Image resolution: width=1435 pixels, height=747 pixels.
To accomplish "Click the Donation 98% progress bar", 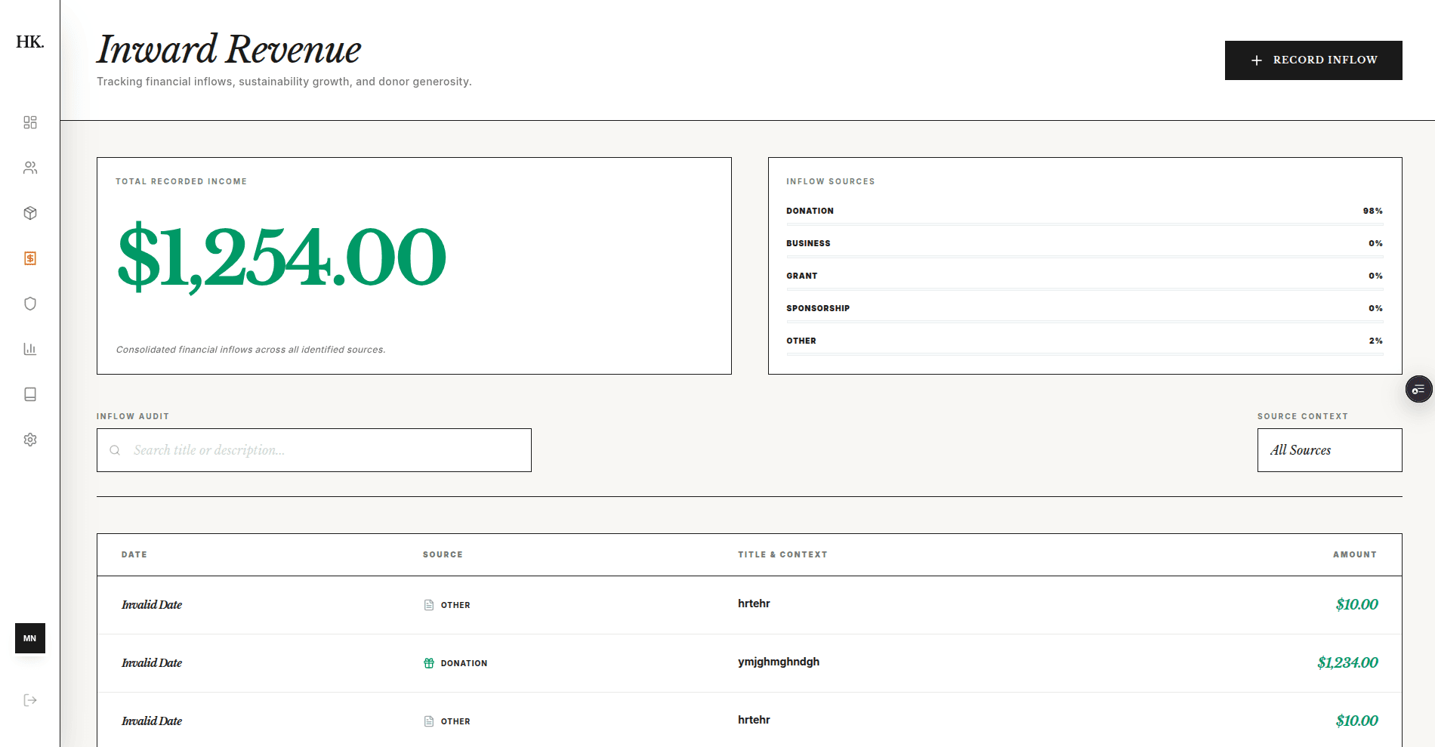I will pos(1085,224).
